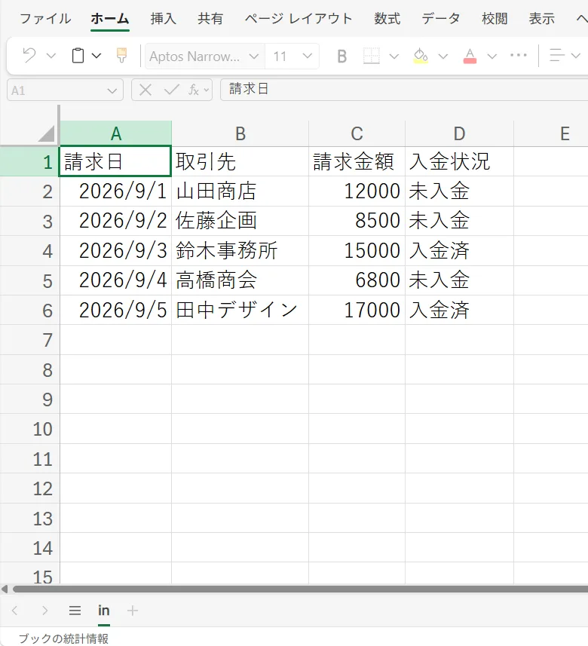The width and height of the screenshot is (588, 646).
Task: Click the cancel X icon in formula bar
Action: coord(145,90)
